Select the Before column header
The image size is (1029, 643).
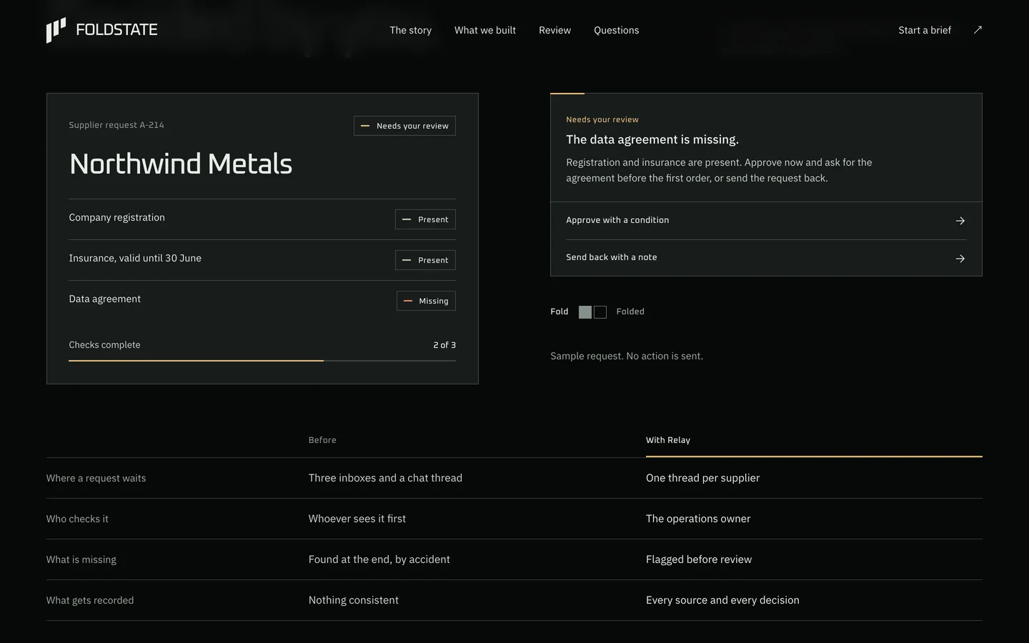coord(322,440)
